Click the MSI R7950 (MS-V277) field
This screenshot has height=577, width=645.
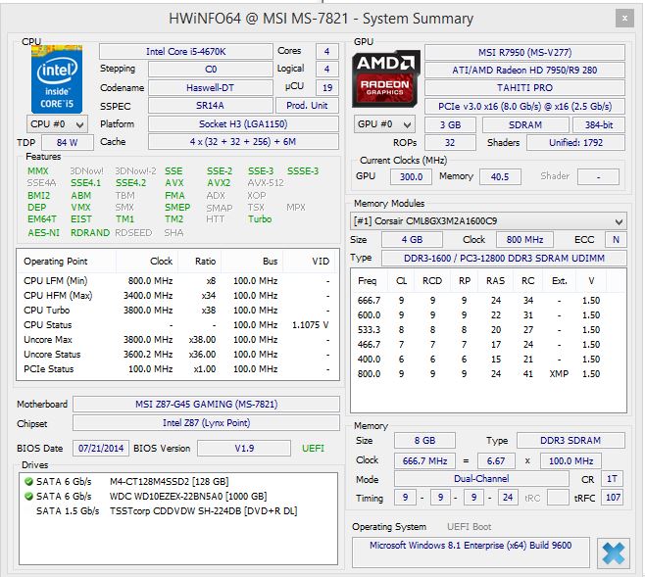point(524,53)
